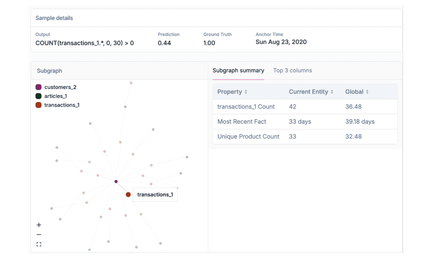Zoom in on the subgraph with plus icon
Viewport: 430px width, 266px height.
[39, 225]
